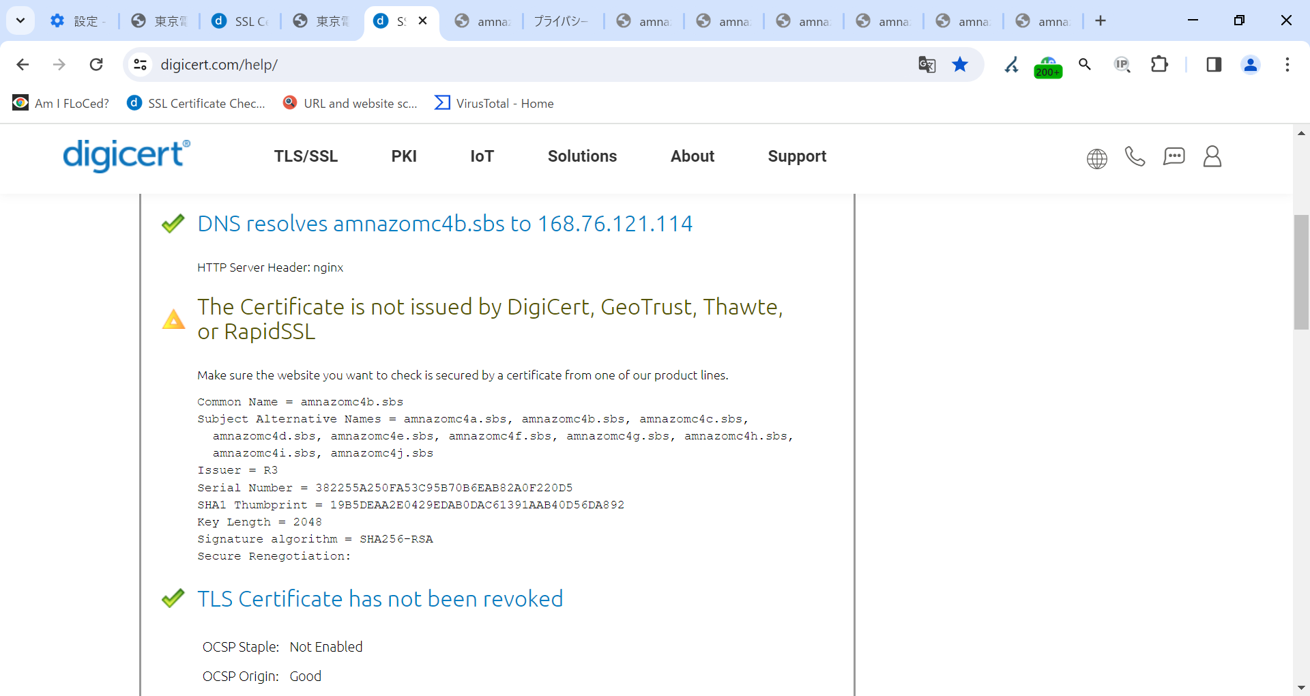Viewport: 1310px width, 696px height.
Task: Open the chat bubble icon
Action: (x=1174, y=157)
